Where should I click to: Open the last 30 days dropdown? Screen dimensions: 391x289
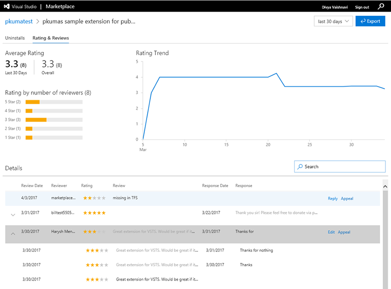[333, 21]
